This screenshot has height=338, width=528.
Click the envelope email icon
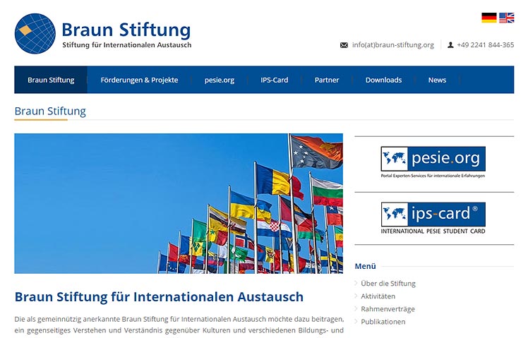tap(344, 45)
